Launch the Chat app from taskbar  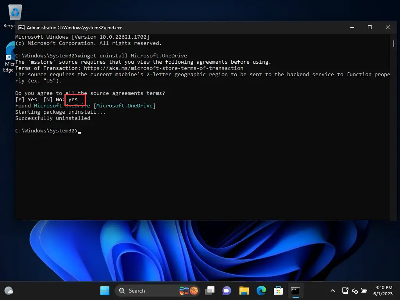tap(227, 291)
